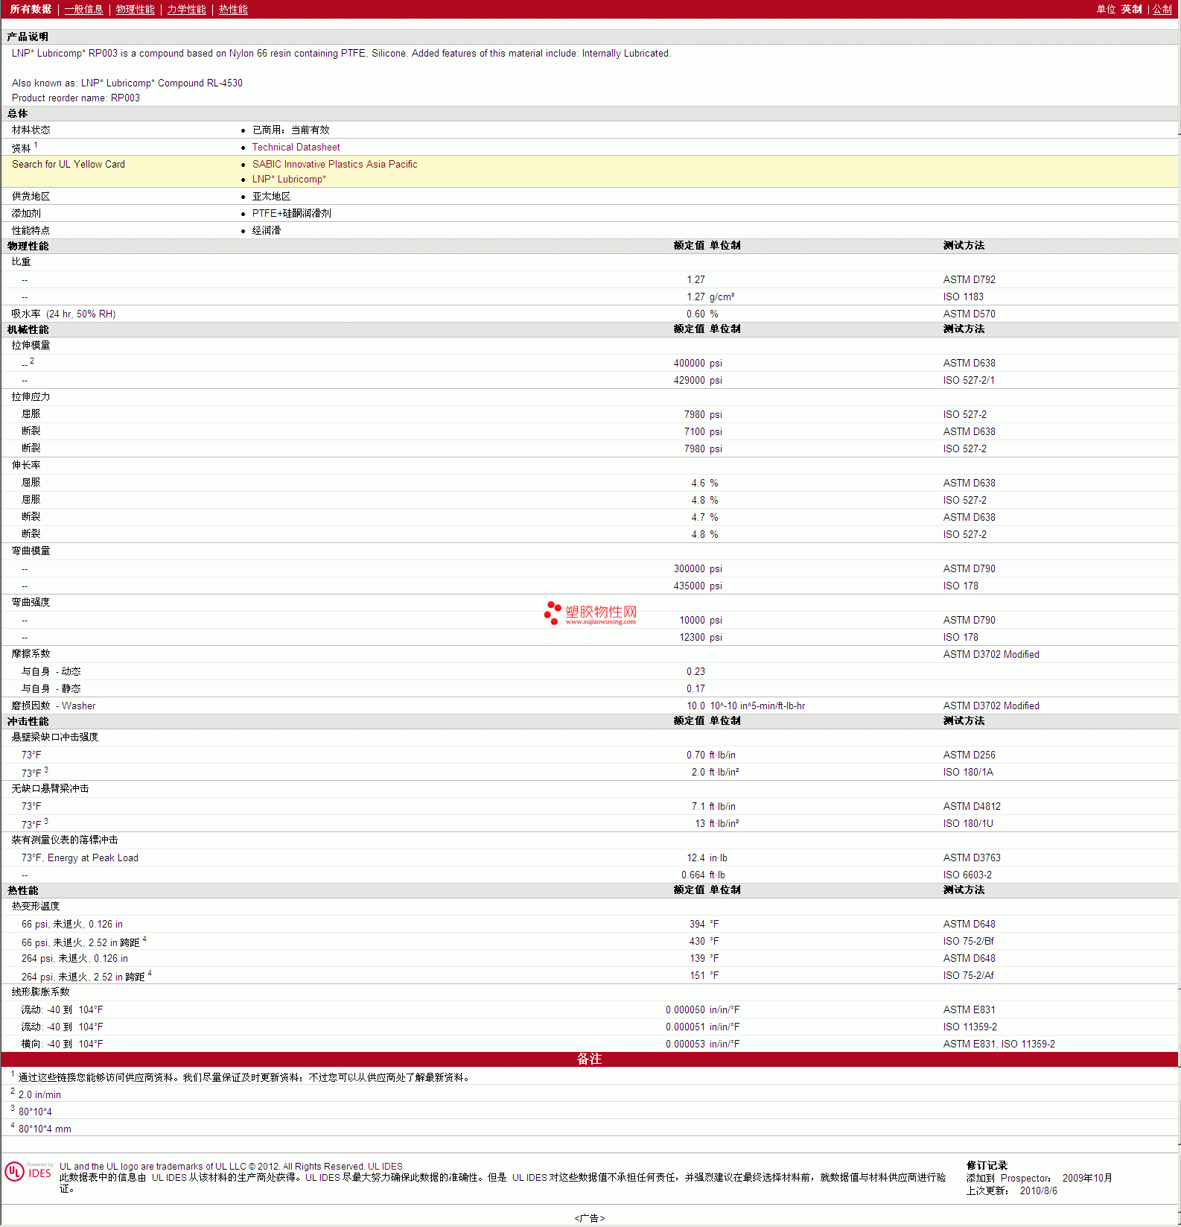This screenshot has width=1181, height=1227.
Task: Click the <广告> placeholder at bottom
Action: (x=589, y=1218)
